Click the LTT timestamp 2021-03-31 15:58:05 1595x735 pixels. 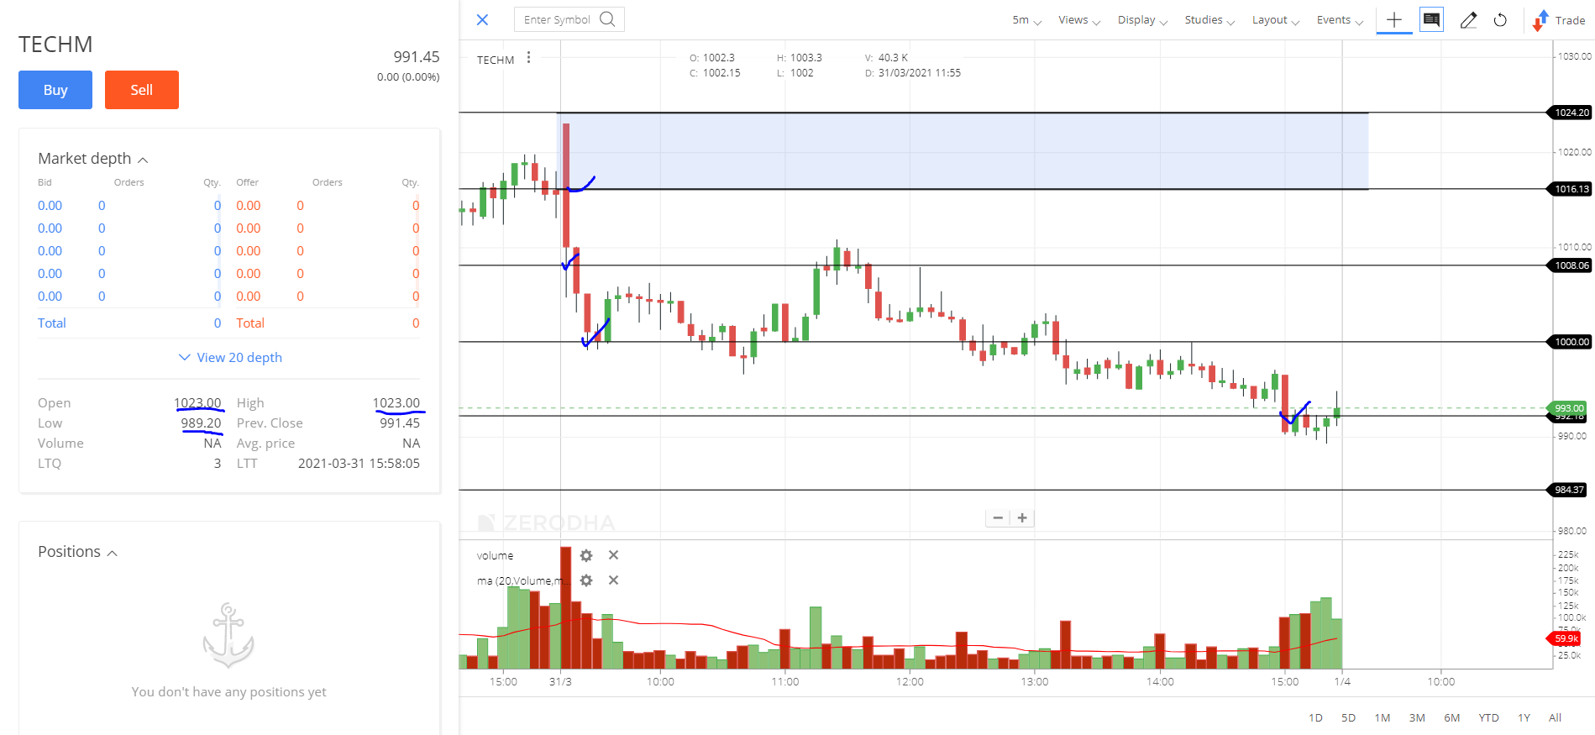point(359,464)
